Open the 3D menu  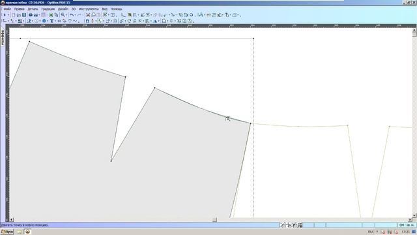(74, 8)
